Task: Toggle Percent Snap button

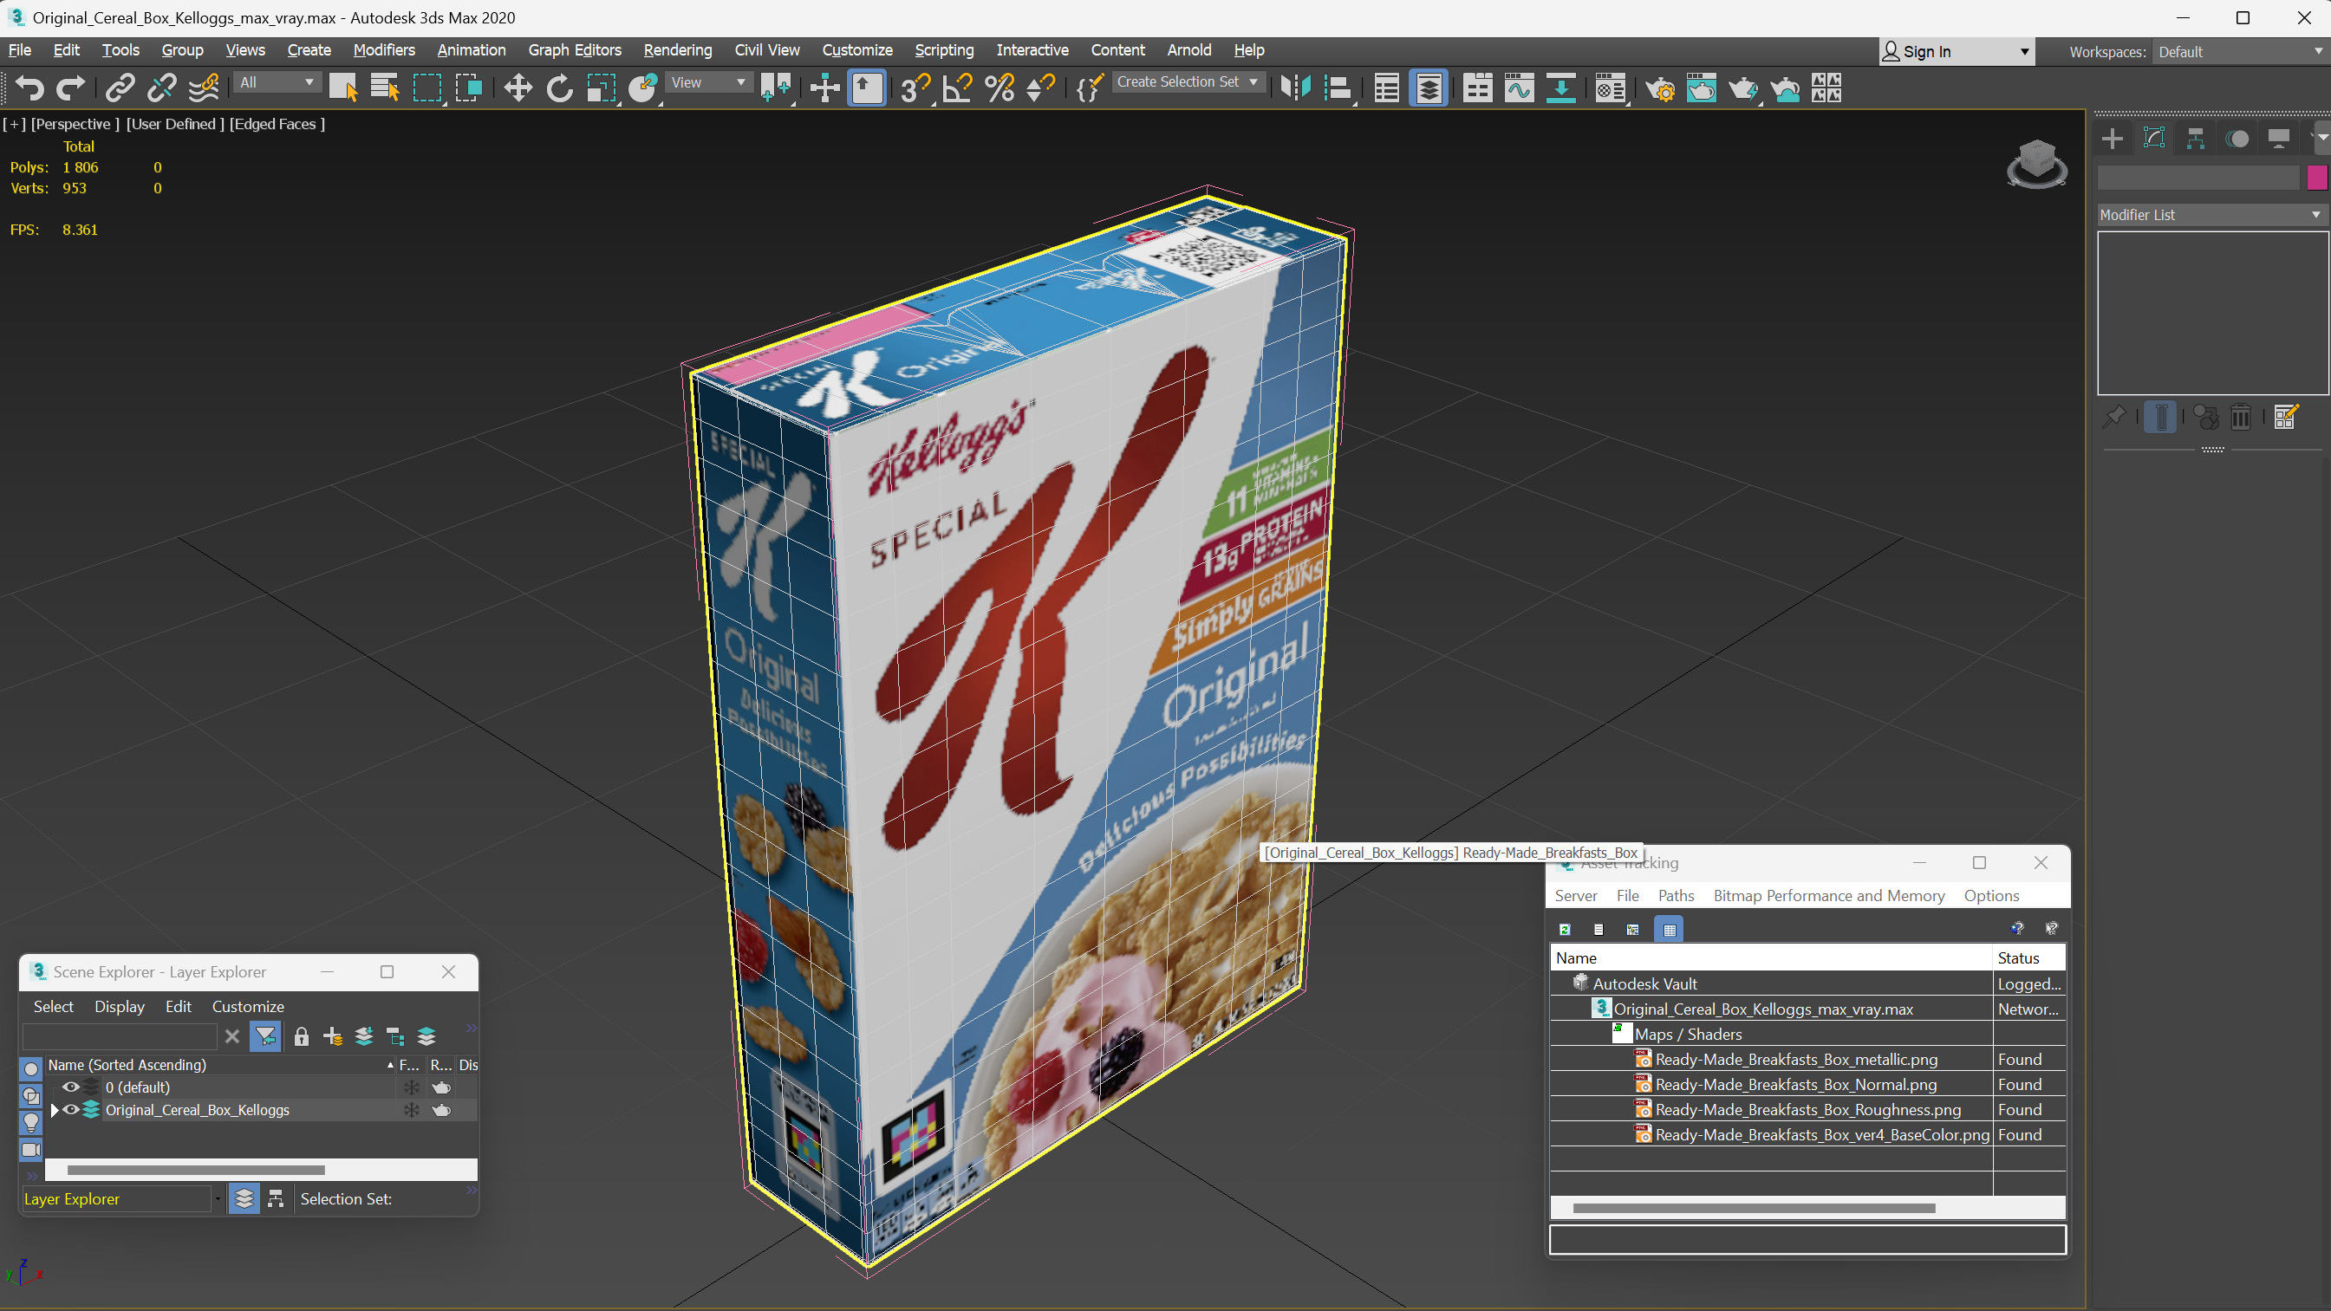Action: 999,88
